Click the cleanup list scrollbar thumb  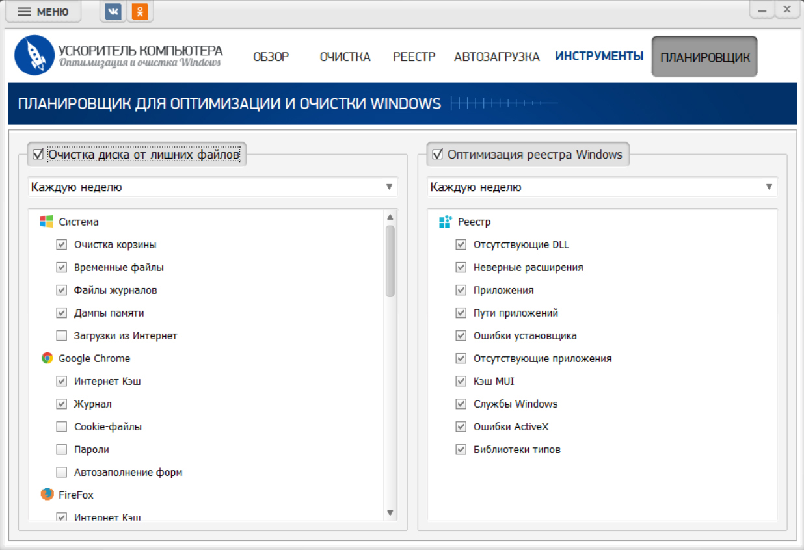point(390,261)
